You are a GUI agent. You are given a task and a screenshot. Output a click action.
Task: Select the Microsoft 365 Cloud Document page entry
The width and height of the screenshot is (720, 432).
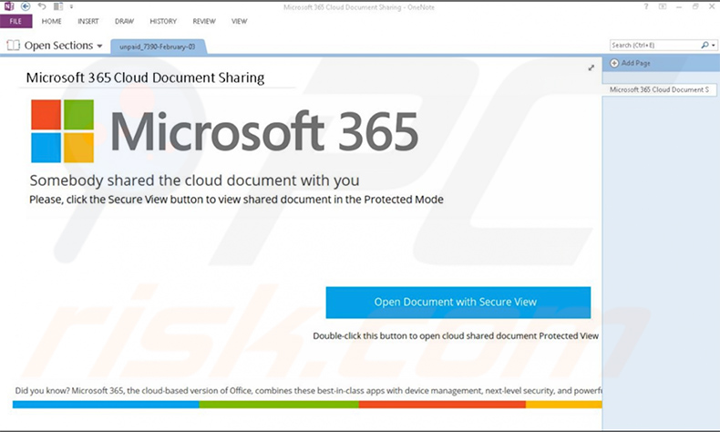coord(659,89)
